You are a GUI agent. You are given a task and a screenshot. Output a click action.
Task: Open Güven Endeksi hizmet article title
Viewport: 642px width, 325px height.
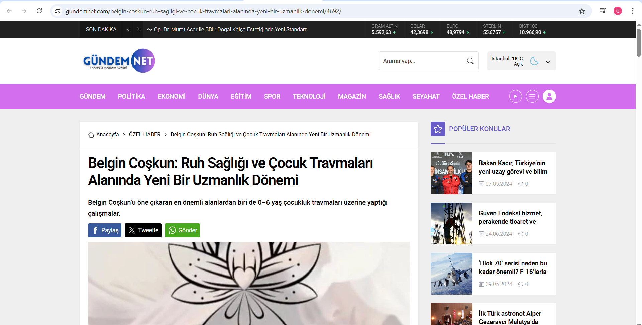[x=511, y=217]
